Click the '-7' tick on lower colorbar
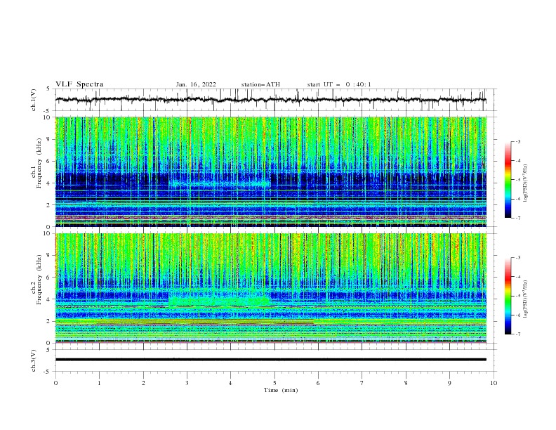Screen dimensions: 556x430 (x=518, y=334)
